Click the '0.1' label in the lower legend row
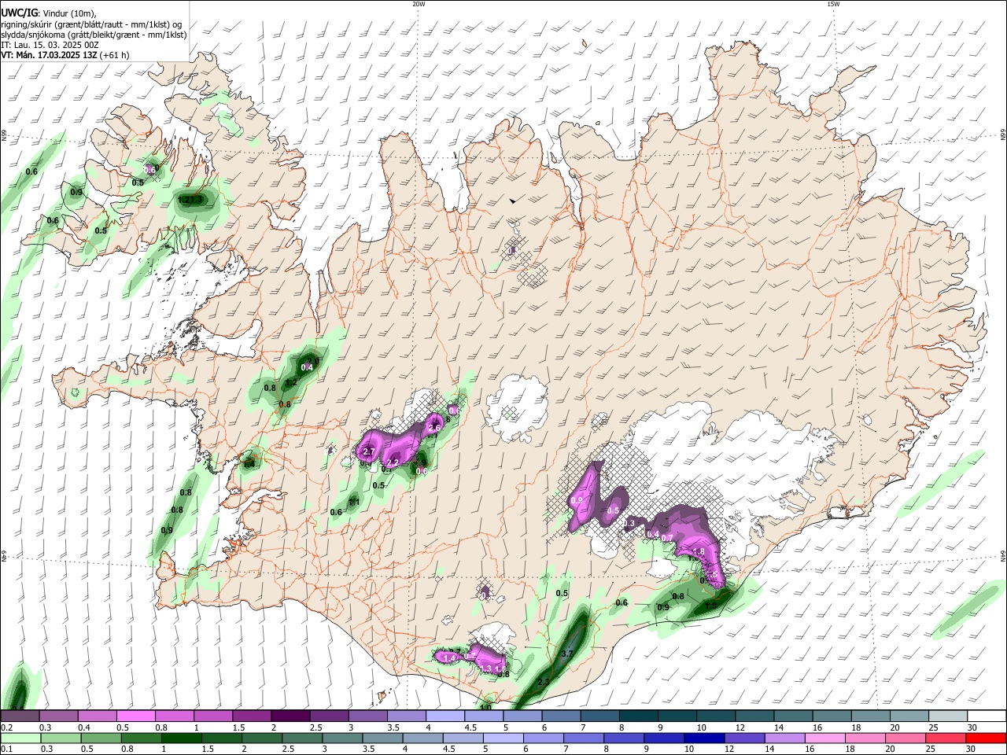The height and width of the screenshot is (755, 1007). pos(7,749)
